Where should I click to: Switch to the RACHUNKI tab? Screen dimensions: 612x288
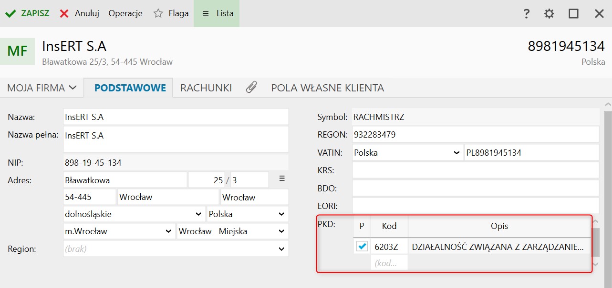point(206,88)
